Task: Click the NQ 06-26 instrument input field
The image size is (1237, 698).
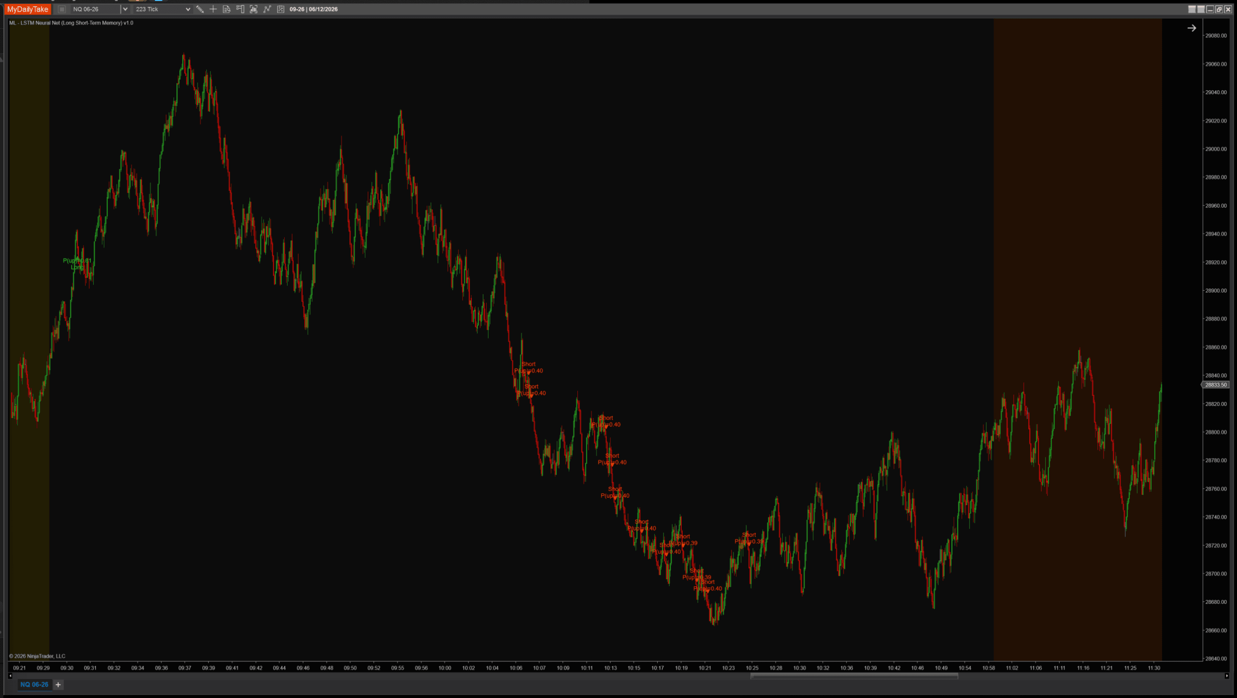Action: (x=95, y=9)
